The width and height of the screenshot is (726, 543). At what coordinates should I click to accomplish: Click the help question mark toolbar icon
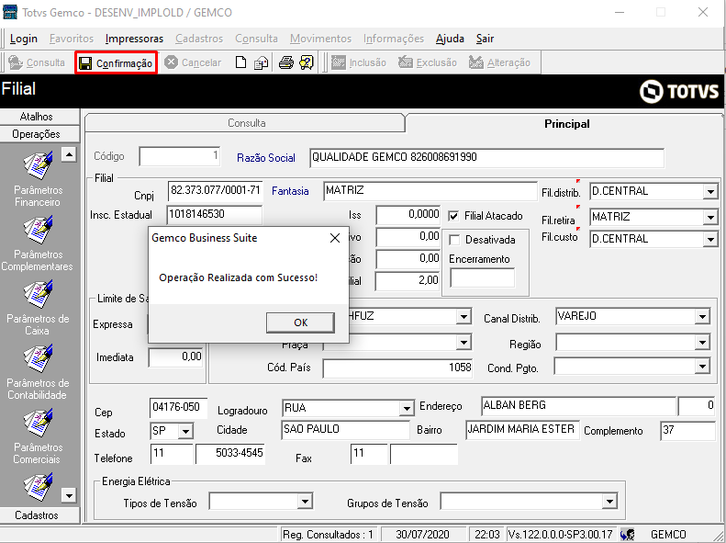307,62
